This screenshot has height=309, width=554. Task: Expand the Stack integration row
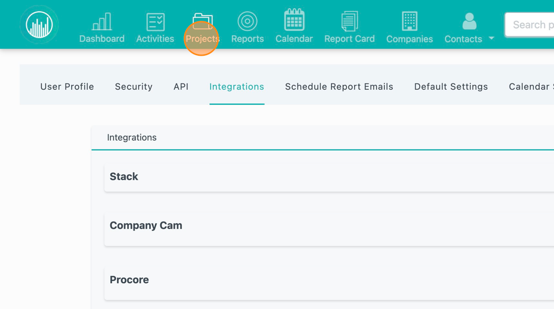coord(124,176)
